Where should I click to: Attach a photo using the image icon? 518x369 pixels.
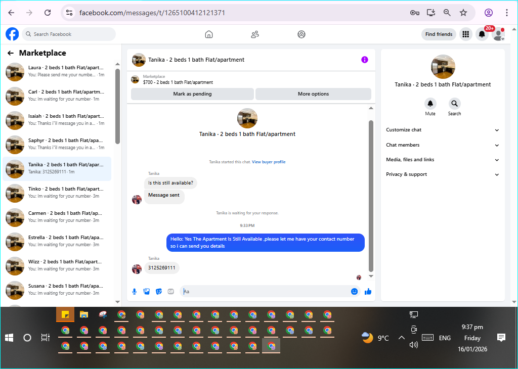point(147,292)
